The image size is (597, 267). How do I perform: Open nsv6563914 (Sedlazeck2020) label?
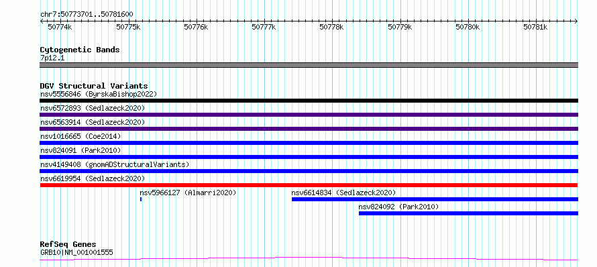pyautogui.click(x=93, y=122)
